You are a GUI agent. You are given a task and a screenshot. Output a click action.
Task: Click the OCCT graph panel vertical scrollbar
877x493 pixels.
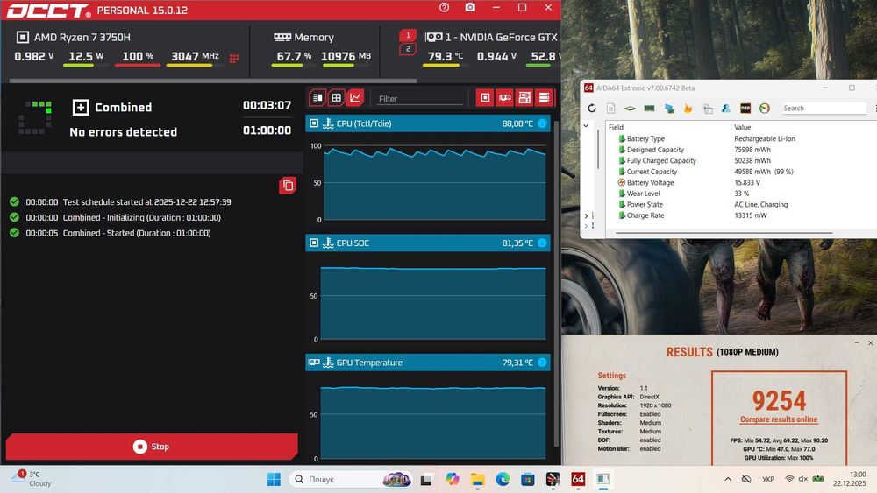click(556, 282)
